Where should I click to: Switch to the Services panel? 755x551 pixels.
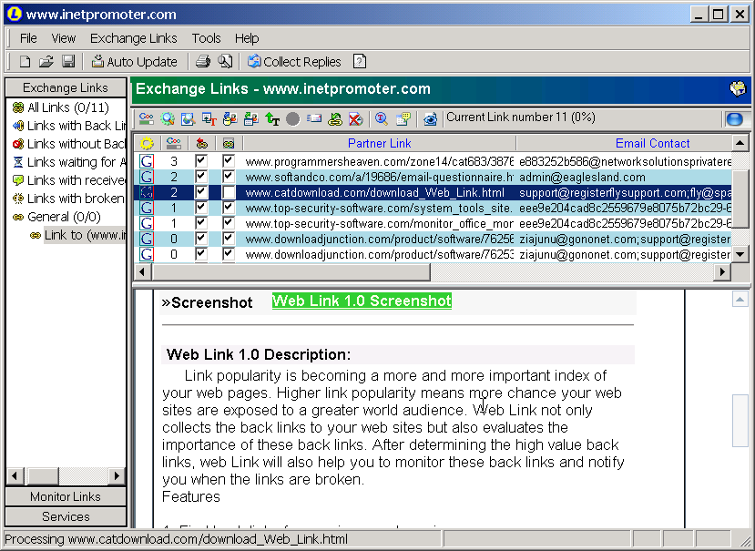66,516
